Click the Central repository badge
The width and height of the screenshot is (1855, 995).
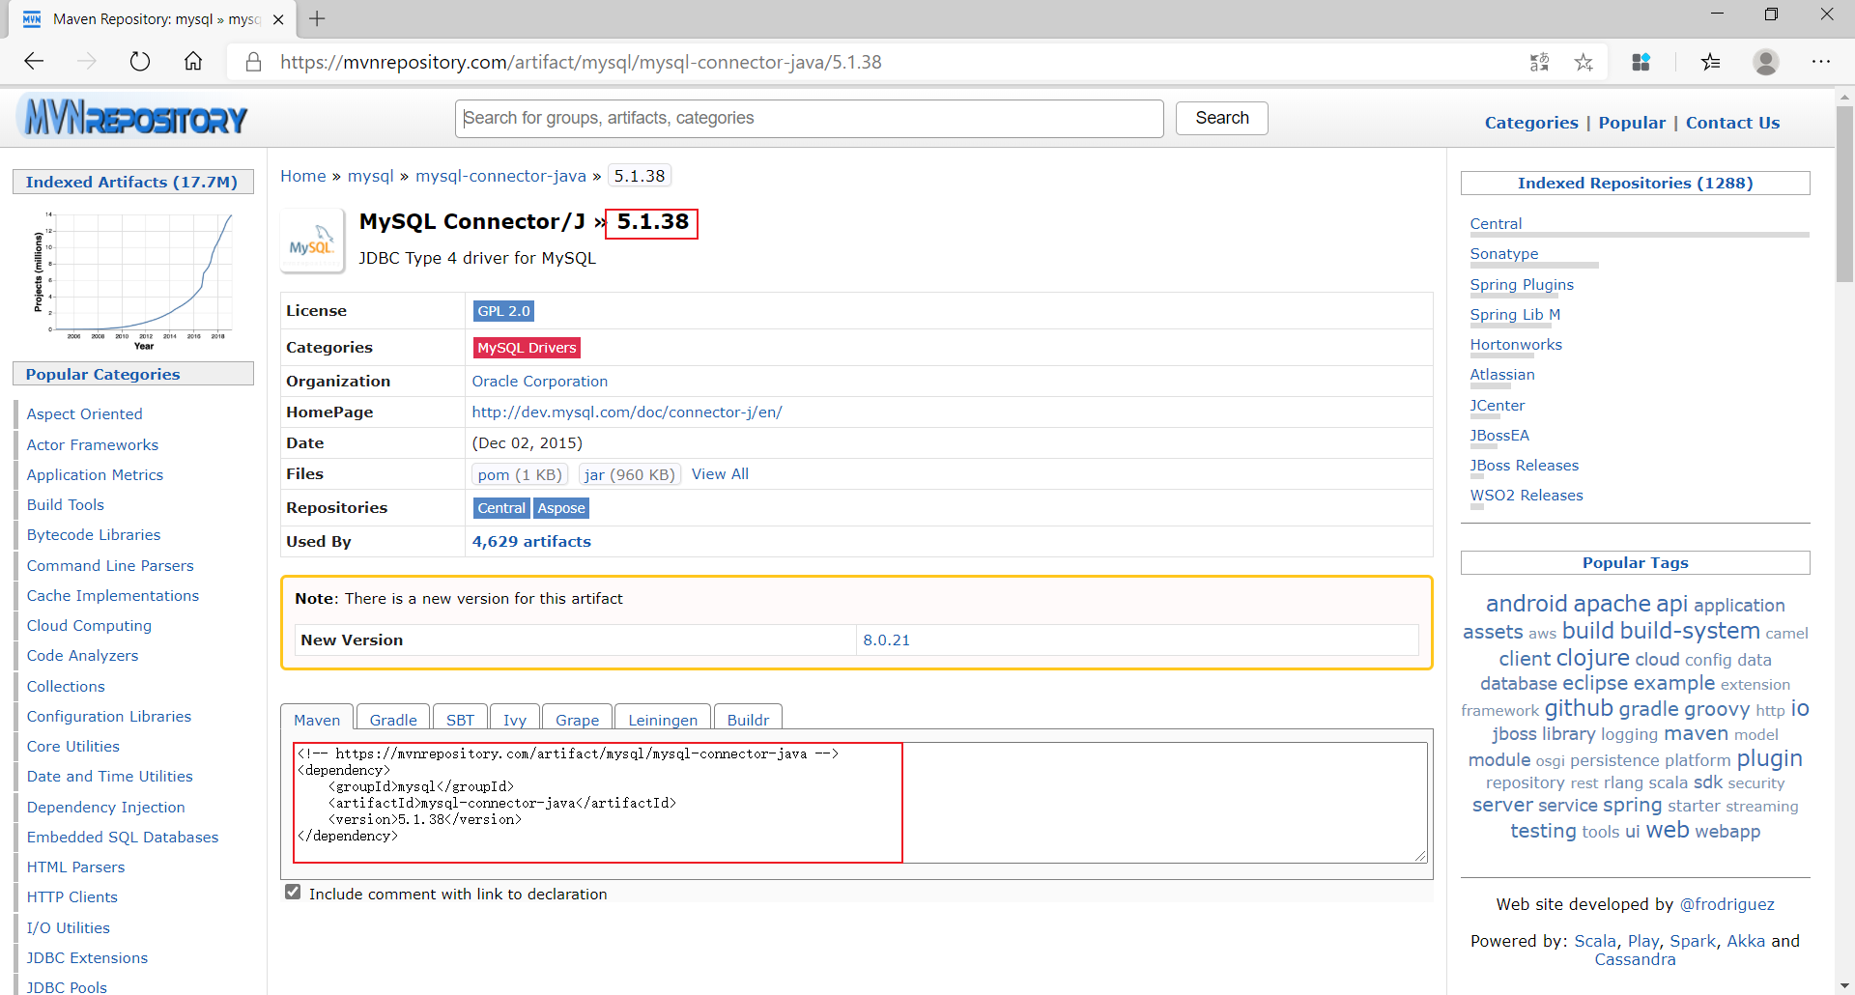tap(501, 508)
